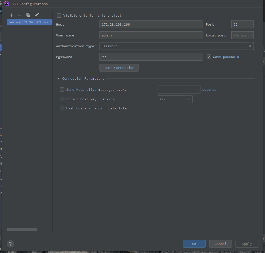Click the horizontal scrollbar under configuration list
The width and height of the screenshot is (265, 253).
click(22, 229)
